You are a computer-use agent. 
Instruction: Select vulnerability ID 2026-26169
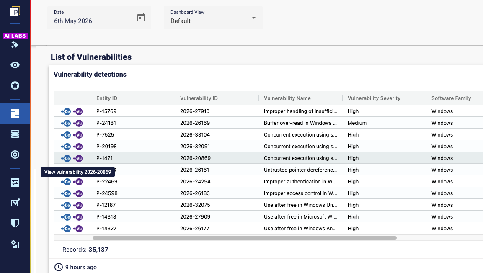click(195, 123)
